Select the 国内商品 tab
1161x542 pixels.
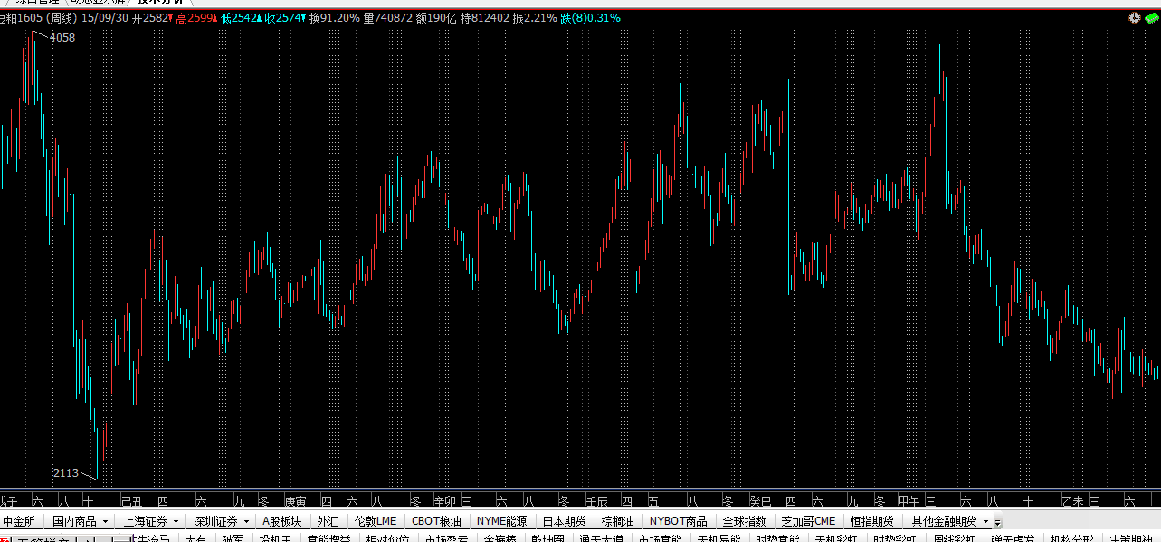coord(74,521)
